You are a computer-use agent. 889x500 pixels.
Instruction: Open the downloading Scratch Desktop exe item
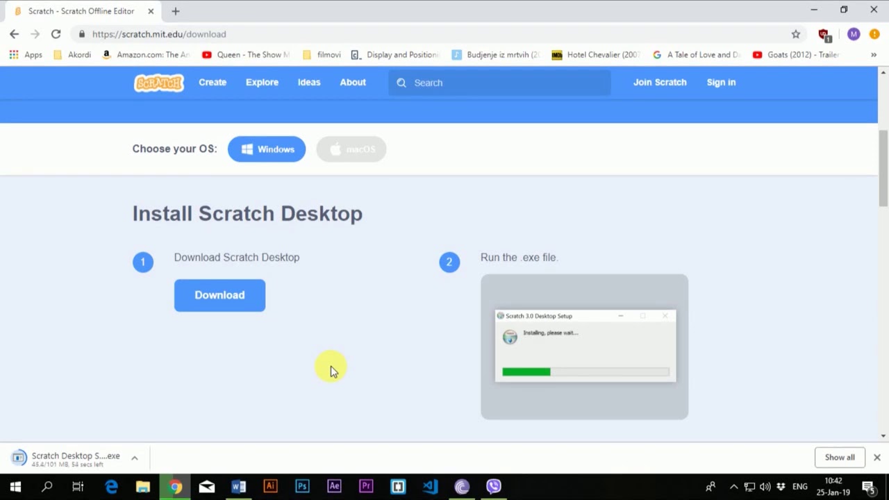coord(67,458)
